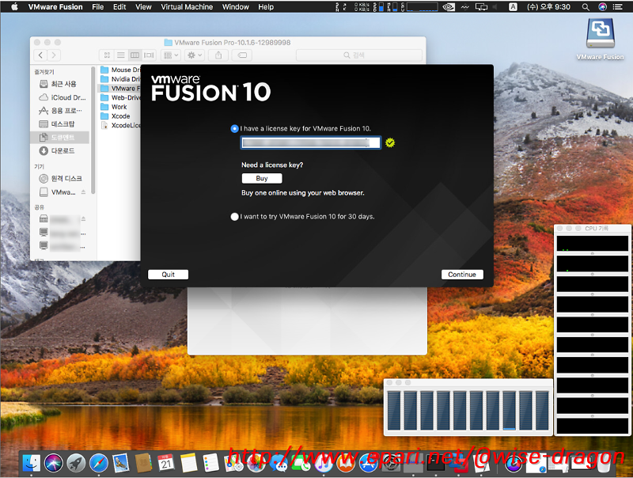Open Siri from the menu bar
Image resolution: width=633 pixels, height=478 pixels.
coord(602,7)
